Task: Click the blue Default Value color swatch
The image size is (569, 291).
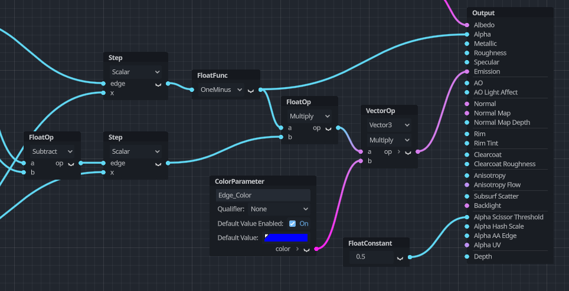Action: coord(286,238)
